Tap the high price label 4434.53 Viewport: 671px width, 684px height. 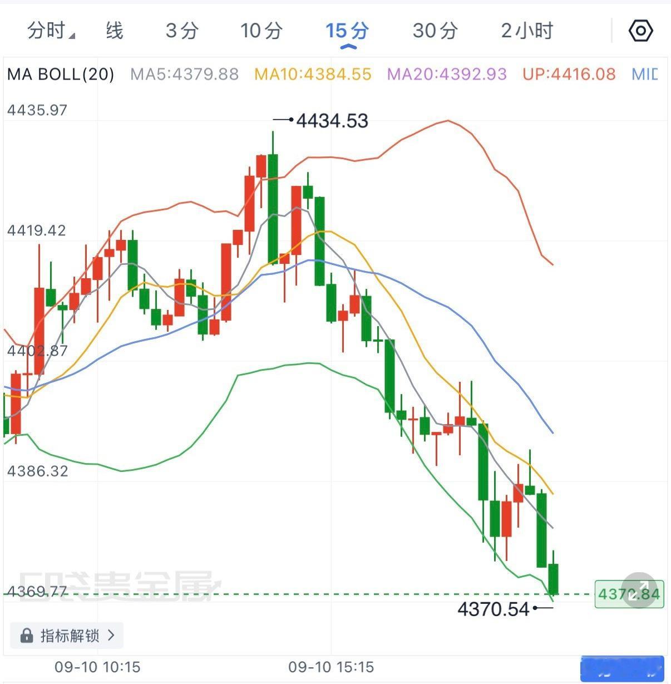point(332,120)
